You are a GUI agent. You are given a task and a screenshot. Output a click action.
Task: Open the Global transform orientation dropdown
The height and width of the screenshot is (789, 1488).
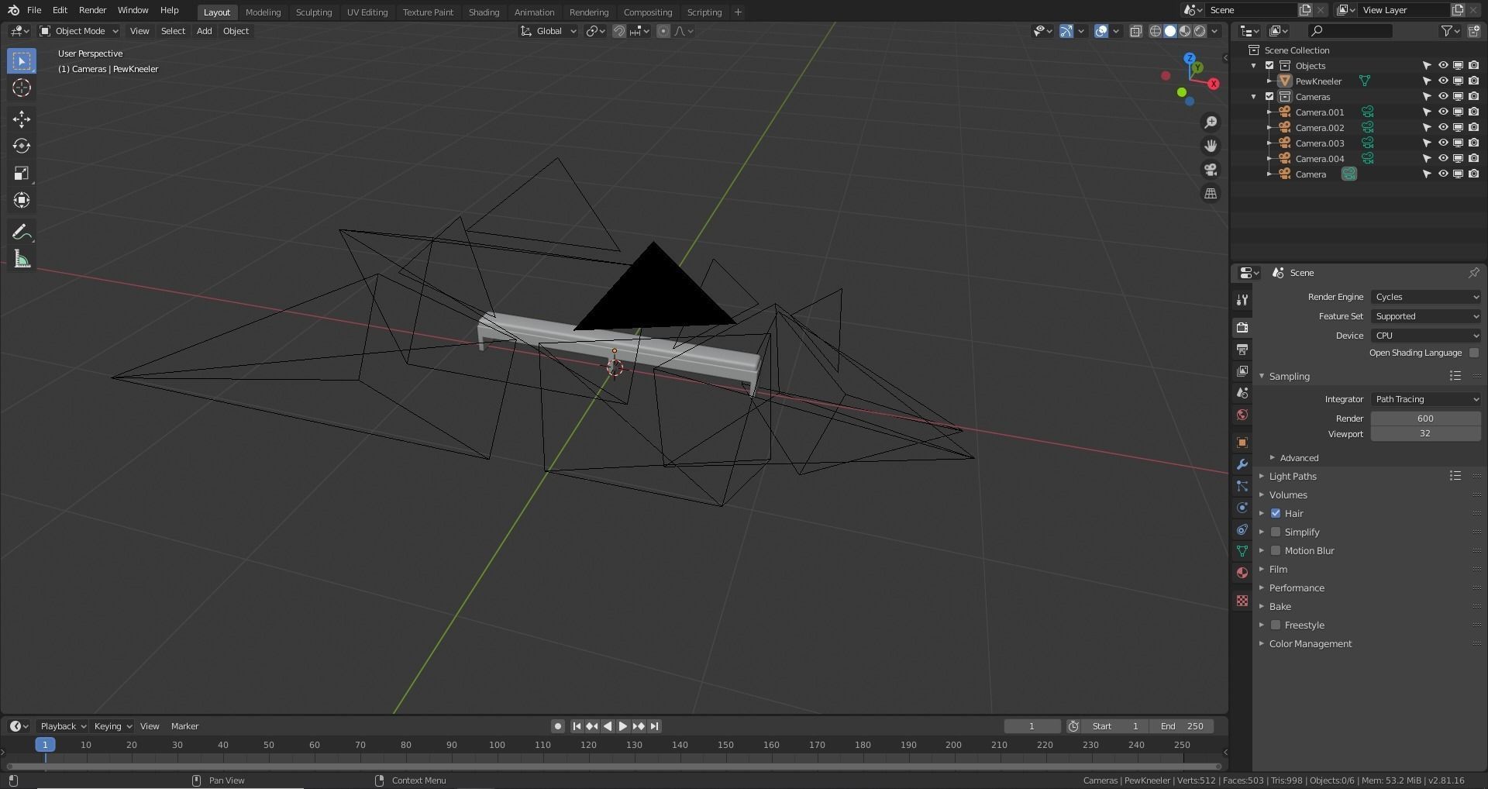[x=549, y=31]
